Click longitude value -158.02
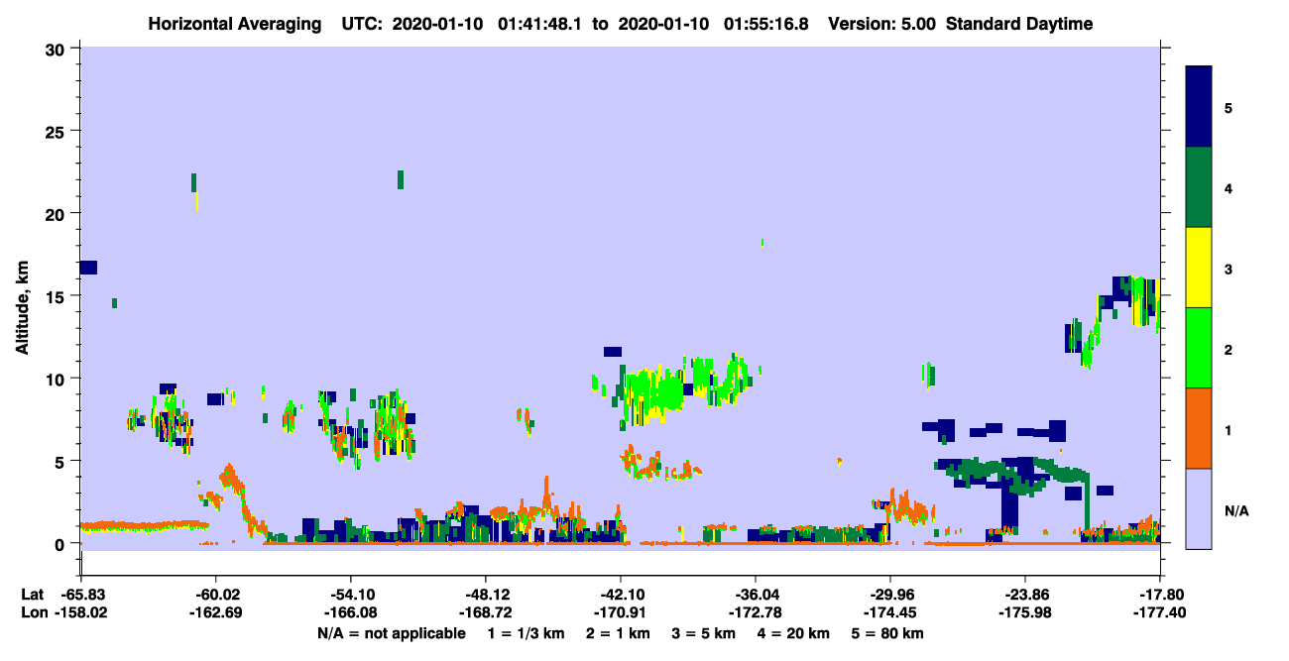 pyautogui.click(x=80, y=613)
